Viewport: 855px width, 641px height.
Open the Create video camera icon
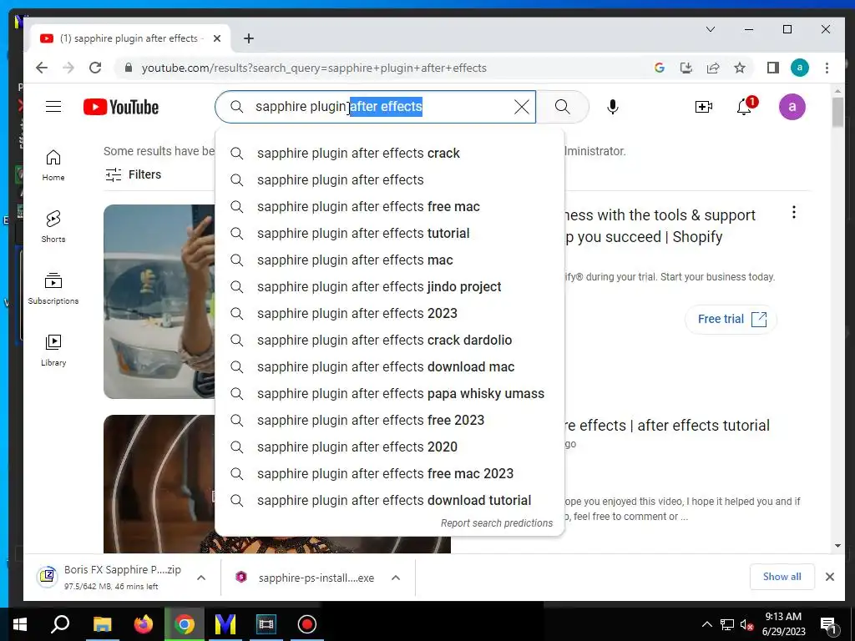coord(703,107)
